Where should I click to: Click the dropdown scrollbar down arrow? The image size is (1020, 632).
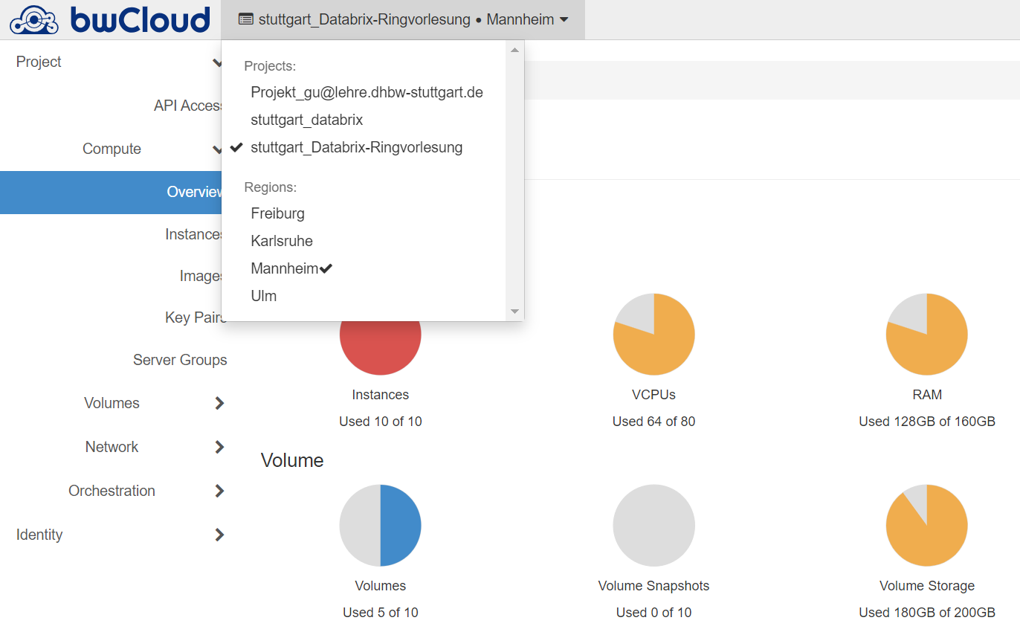[x=514, y=312]
